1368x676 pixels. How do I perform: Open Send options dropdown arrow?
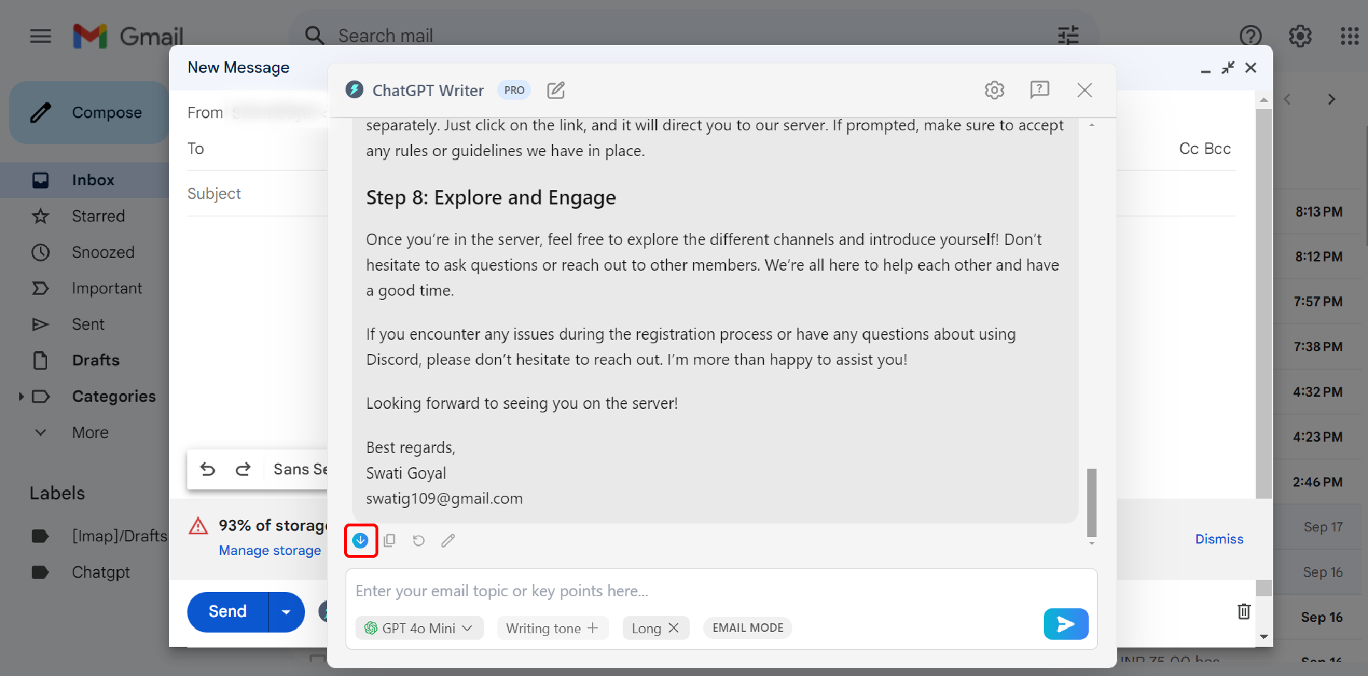[286, 612]
